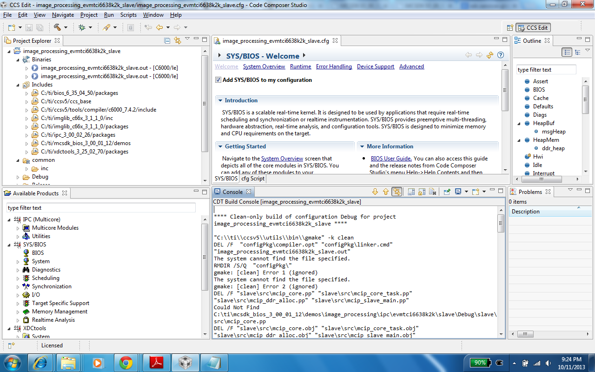Open the Project menu
Image resolution: width=595 pixels, height=372 pixels.
coord(89,15)
